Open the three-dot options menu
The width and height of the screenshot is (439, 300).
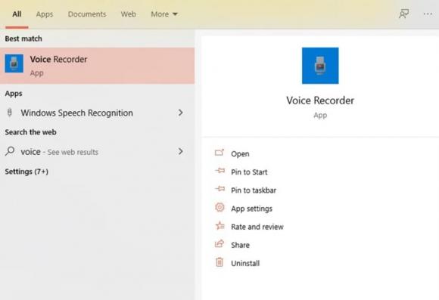tap(428, 14)
